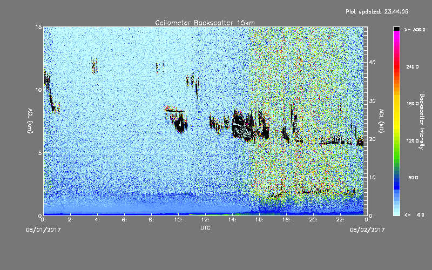Click the start date "08/01/2017"
432x270 pixels.
(43, 230)
